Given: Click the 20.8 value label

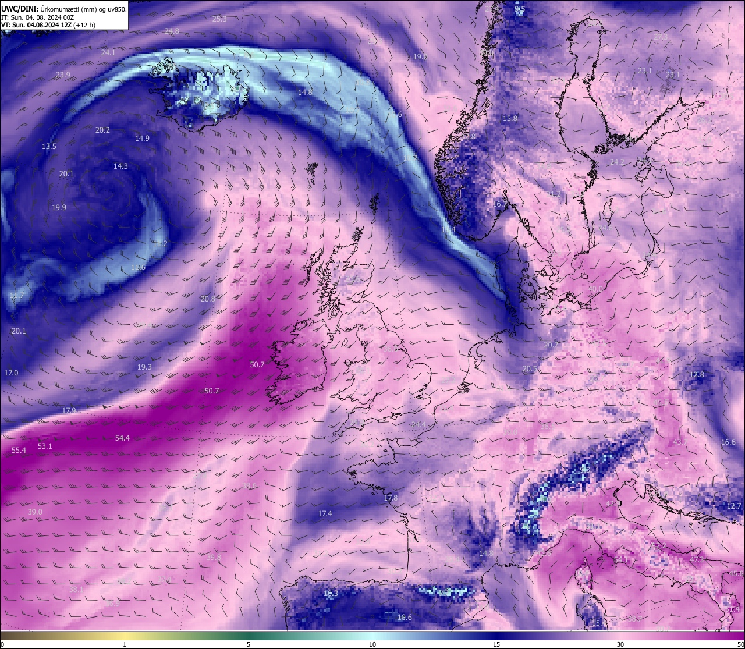Looking at the screenshot, I should [x=208, y=298].
